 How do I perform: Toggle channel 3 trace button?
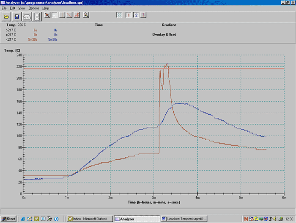pyautogui.click(x=143, y=15)
